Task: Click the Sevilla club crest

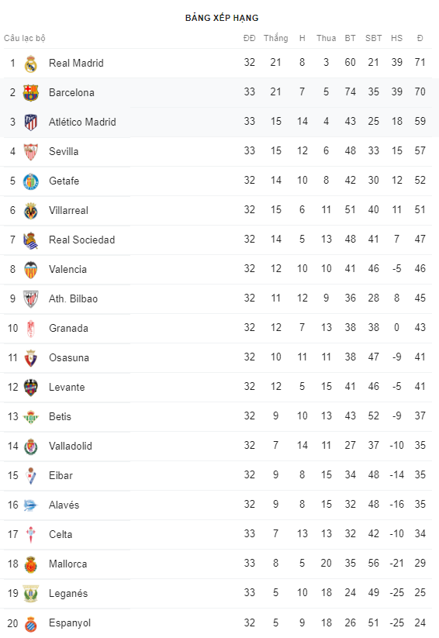Action: pos(30,152)
